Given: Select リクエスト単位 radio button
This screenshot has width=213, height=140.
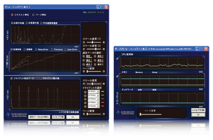Looking at the screenshot, I should (12, 15).
